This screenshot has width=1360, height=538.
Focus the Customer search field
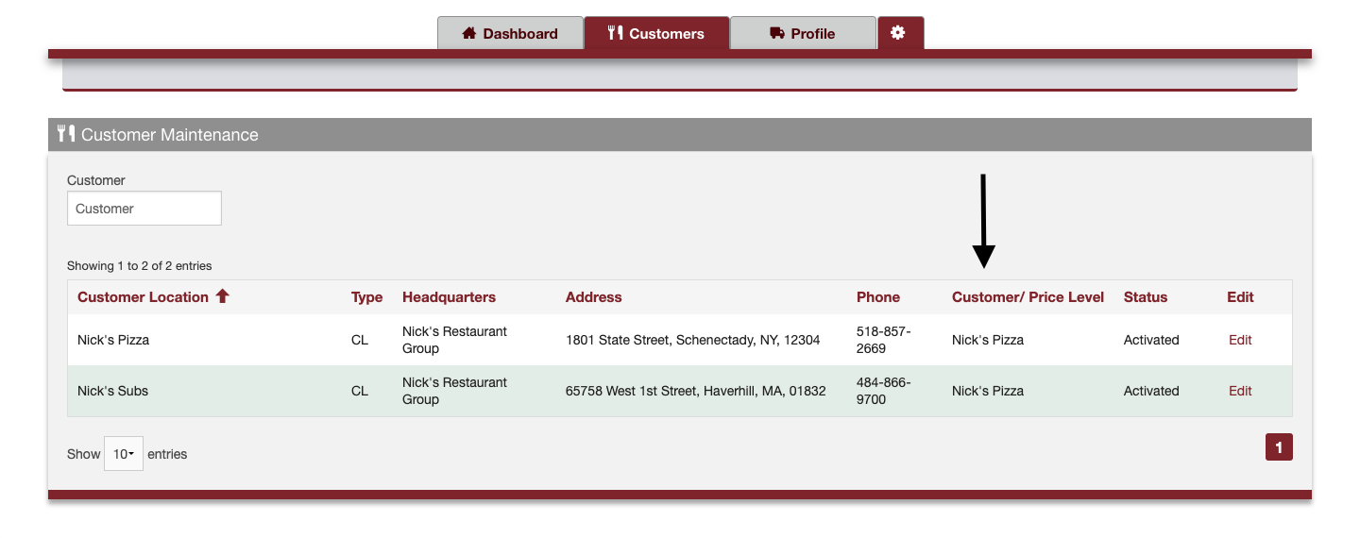click(144, 209)
